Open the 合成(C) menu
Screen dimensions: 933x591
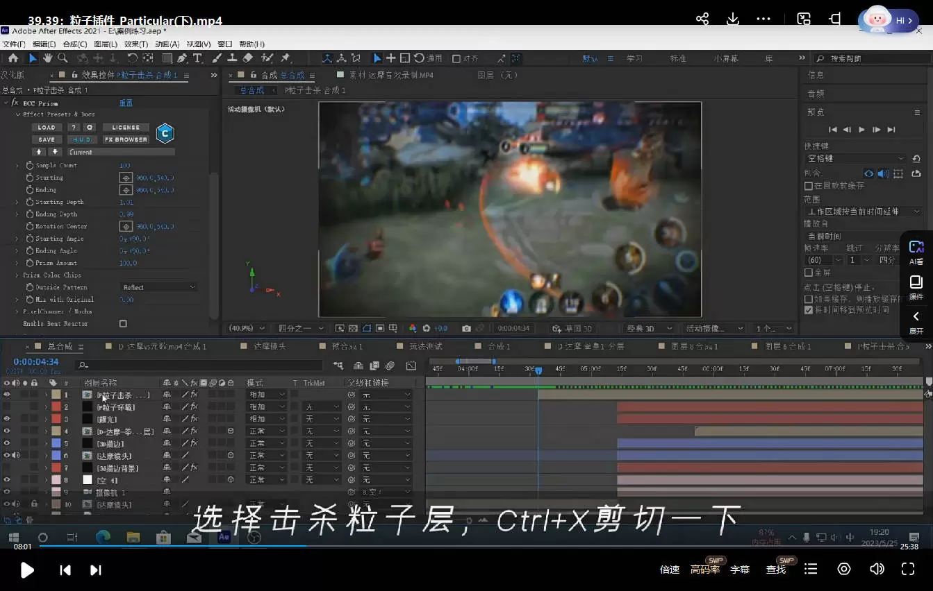point(75,44)
